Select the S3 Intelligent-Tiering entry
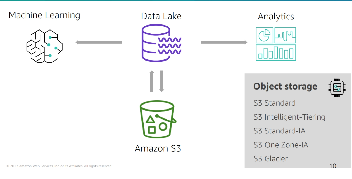Viewport: 352px width, 179px height. [289, 117]
